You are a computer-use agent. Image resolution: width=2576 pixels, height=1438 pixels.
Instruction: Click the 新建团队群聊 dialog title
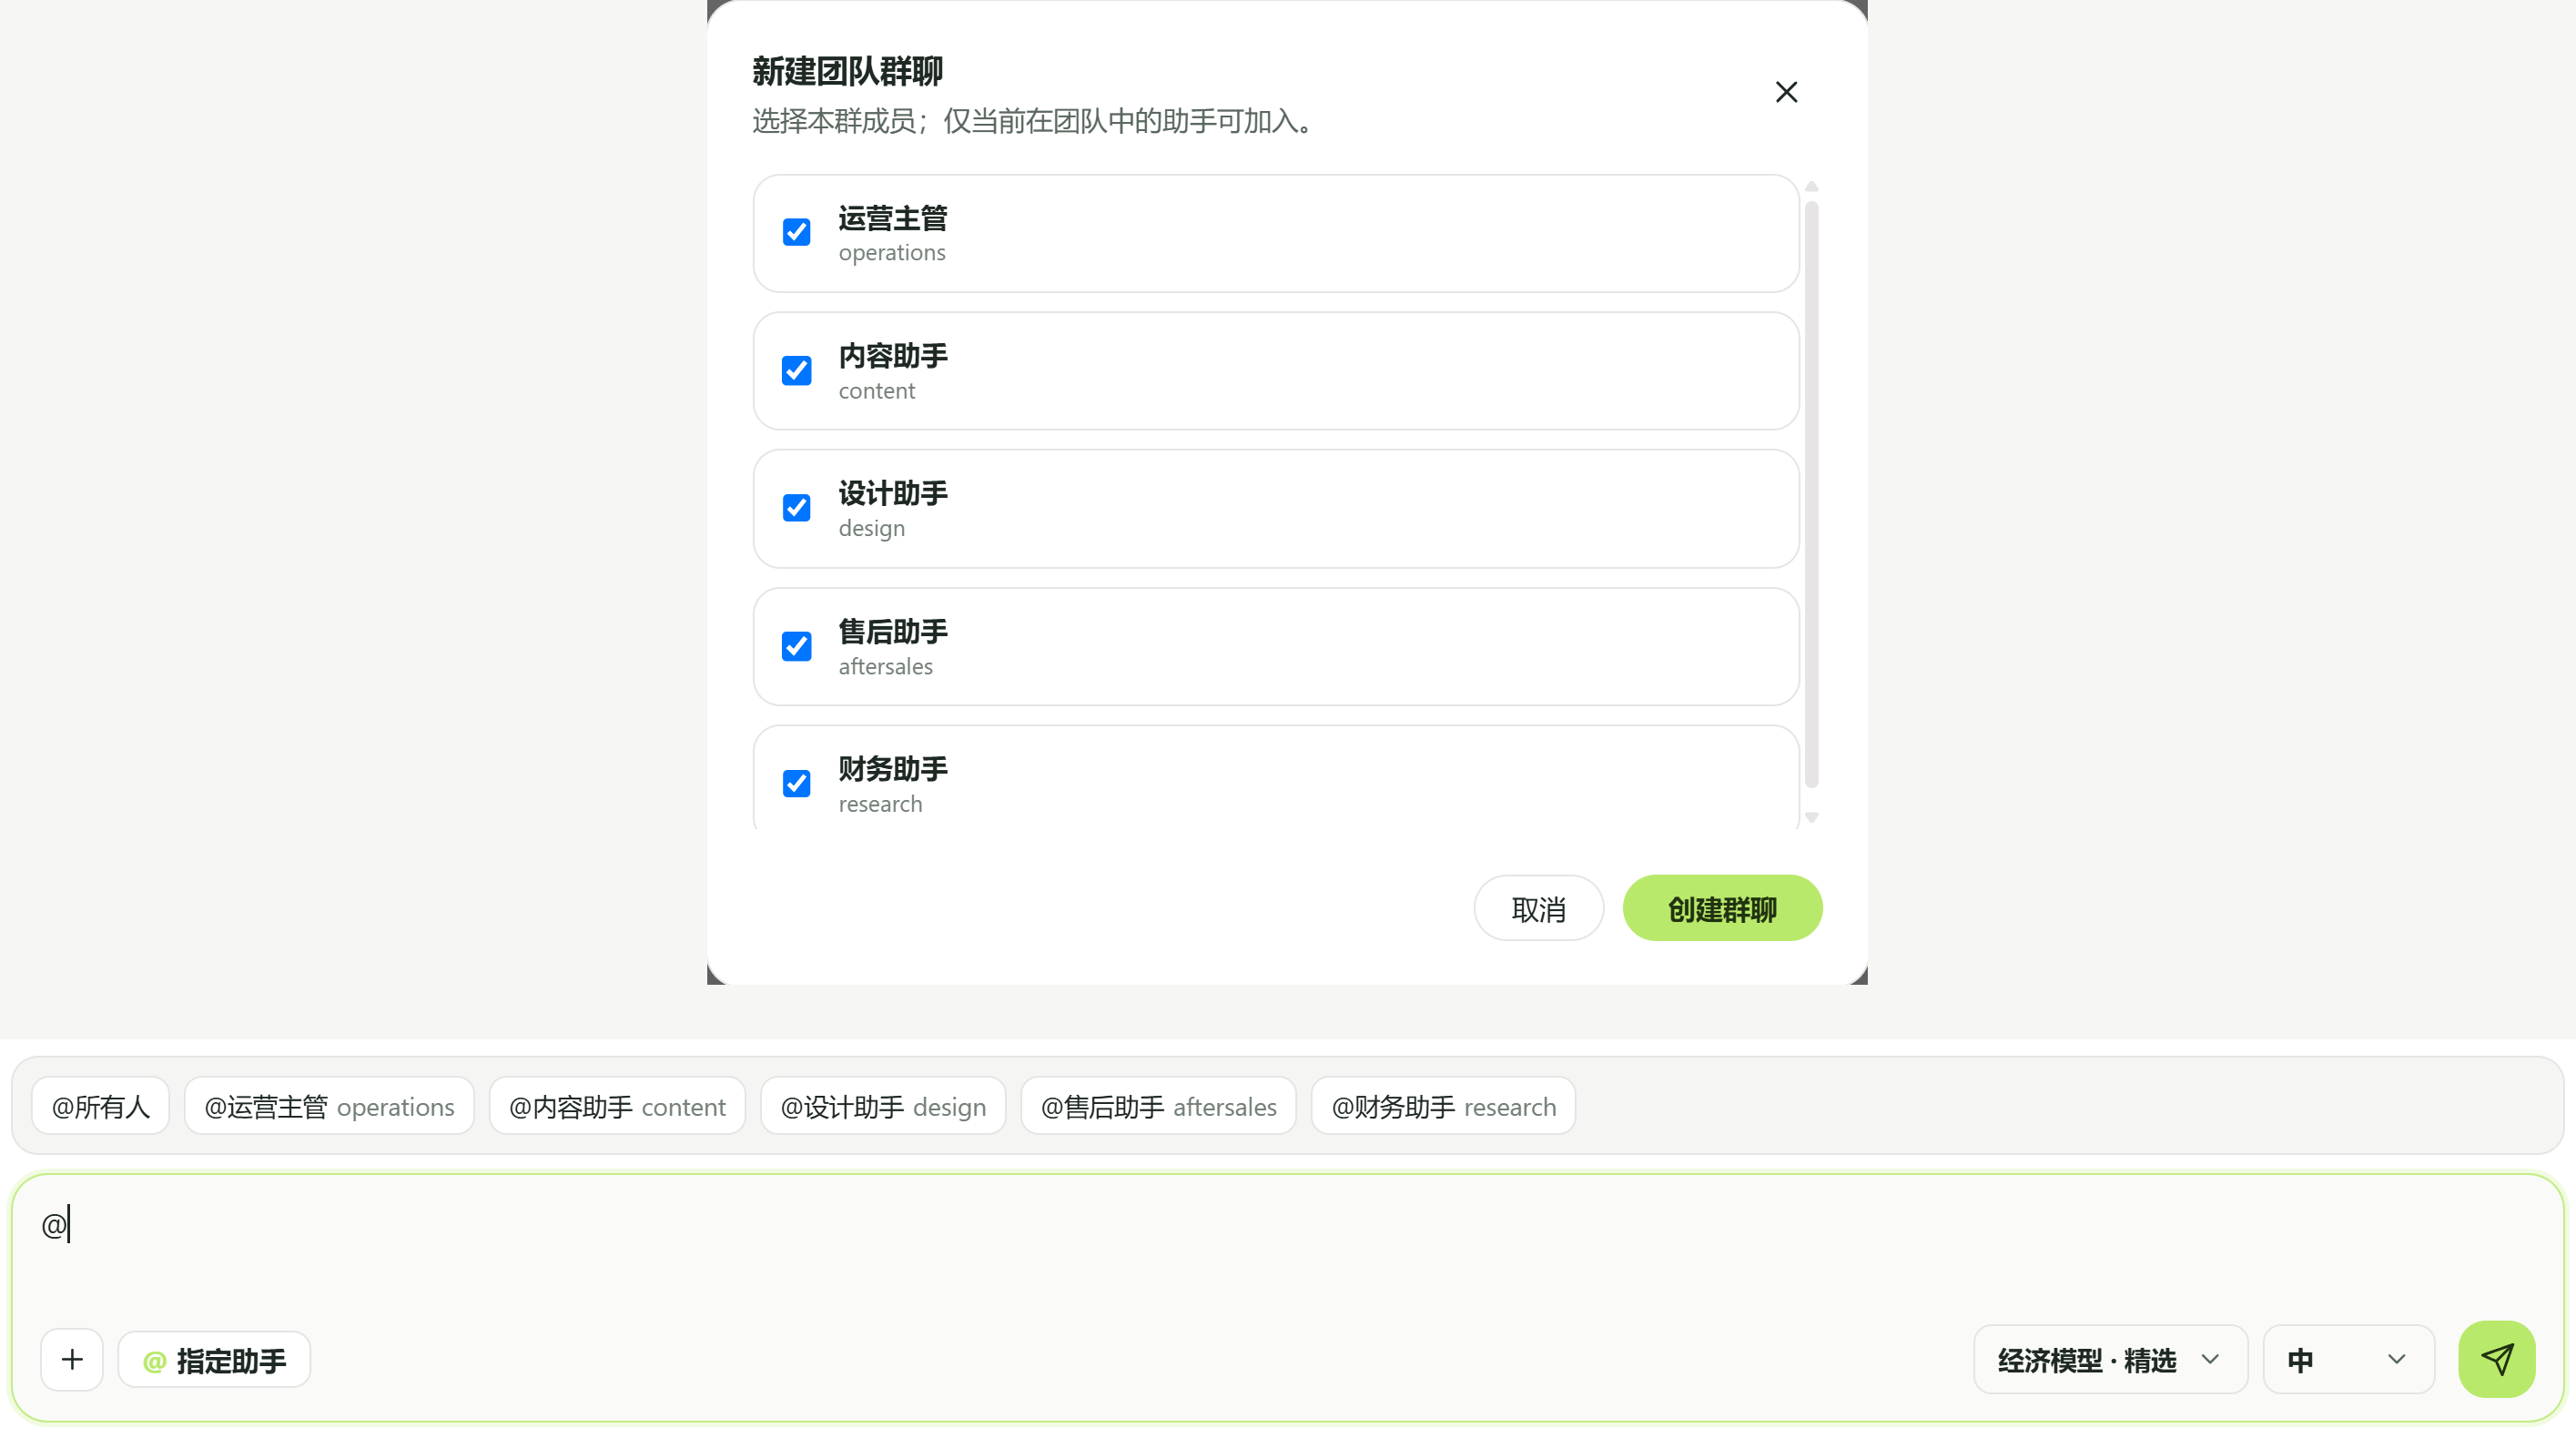pyautogui.click(x=847, y=71)
